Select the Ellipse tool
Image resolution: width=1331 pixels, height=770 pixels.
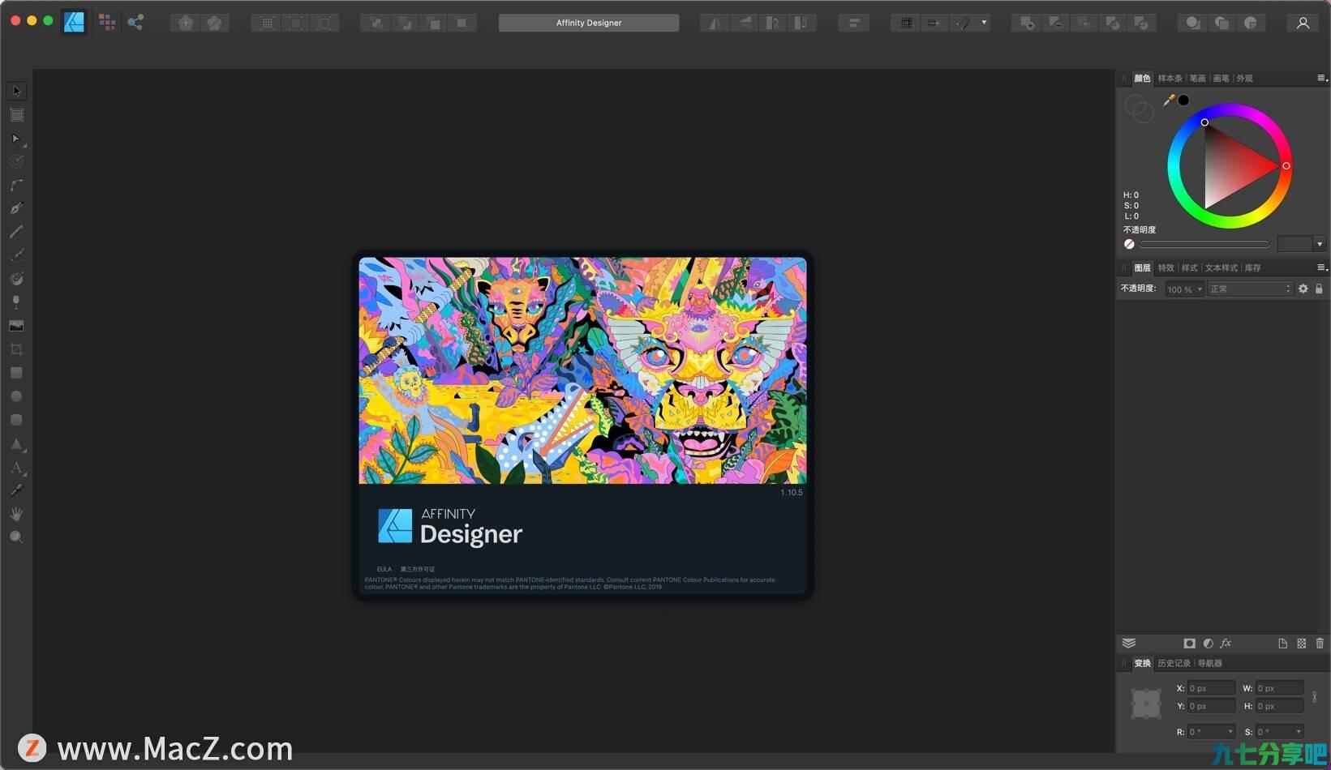[16, 396]
